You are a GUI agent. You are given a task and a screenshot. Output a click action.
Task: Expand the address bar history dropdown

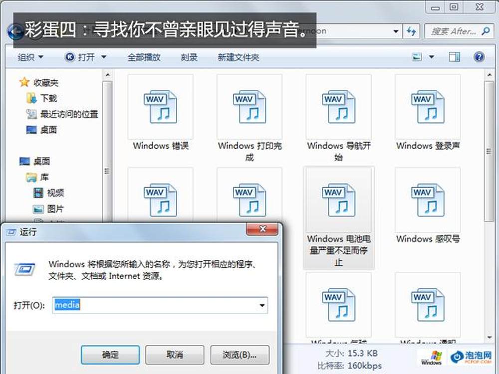396,31
